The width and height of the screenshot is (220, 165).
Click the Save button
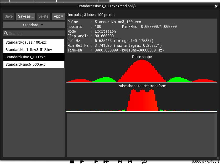point(9,16)
